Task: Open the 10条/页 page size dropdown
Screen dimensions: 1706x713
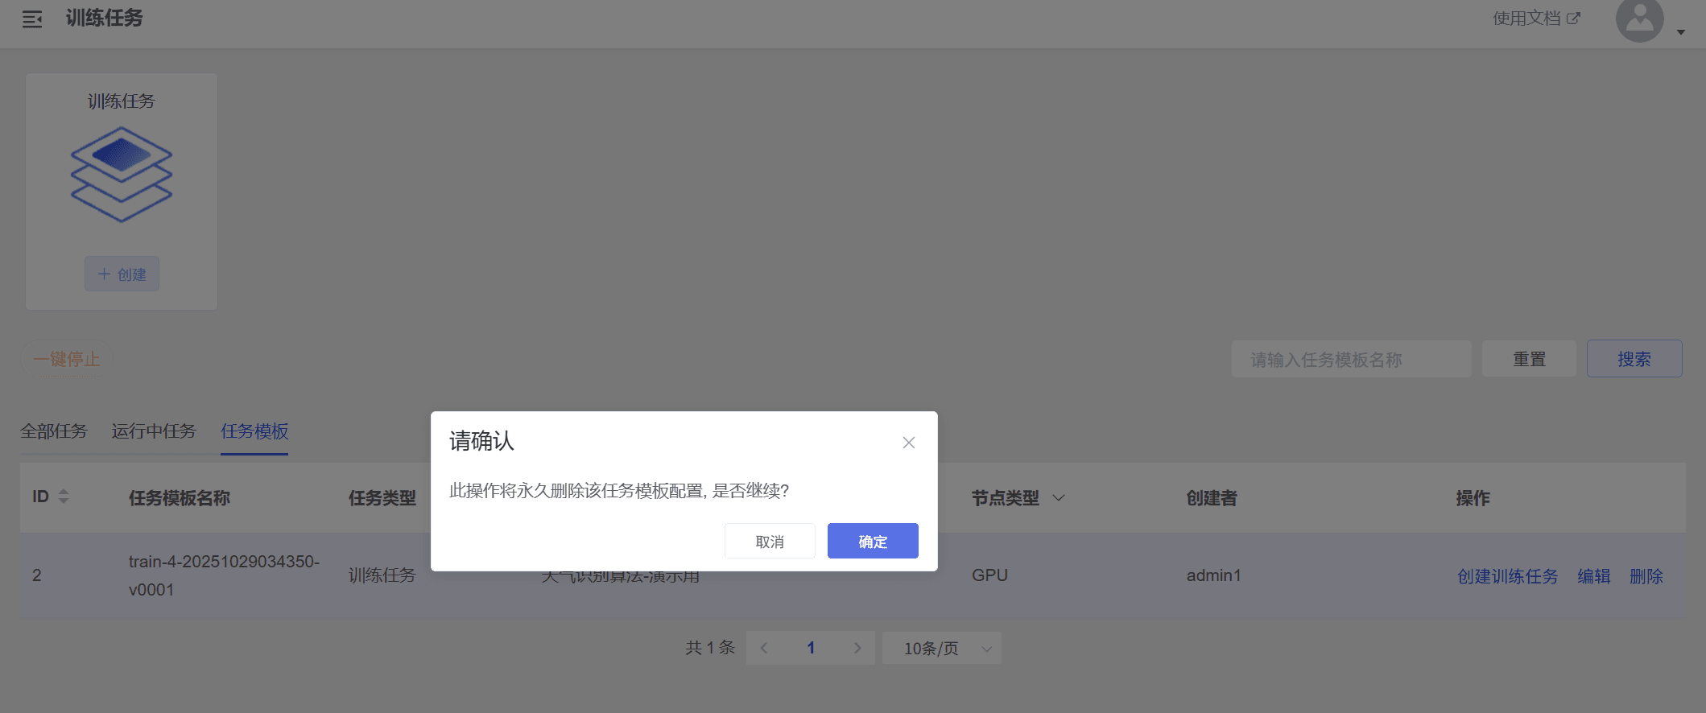Action: [941, 649]
